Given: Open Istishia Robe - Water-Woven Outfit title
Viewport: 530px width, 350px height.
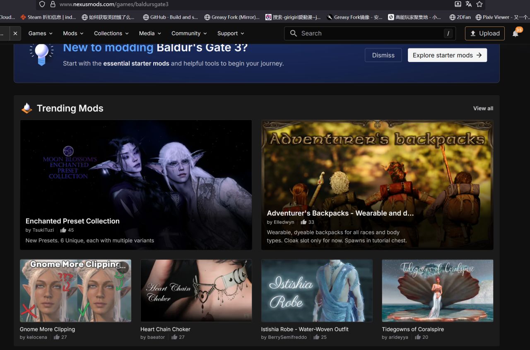Looking at the screenshot, I should point(305,329).
